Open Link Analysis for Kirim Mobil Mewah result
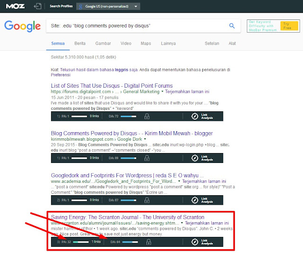Screen dimensions: 303x253 tap(202, 158)
